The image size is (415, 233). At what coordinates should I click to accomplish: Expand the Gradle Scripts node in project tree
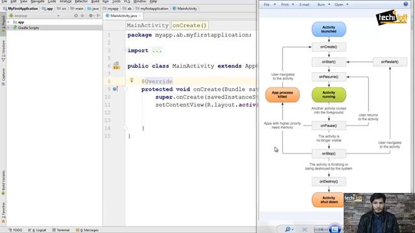tap(8, 27)
